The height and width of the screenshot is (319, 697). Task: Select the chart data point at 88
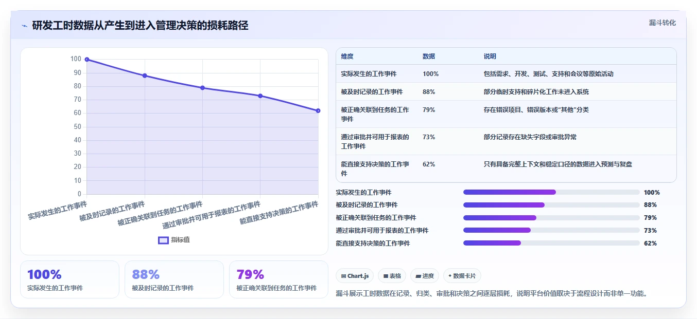[145, 76]
